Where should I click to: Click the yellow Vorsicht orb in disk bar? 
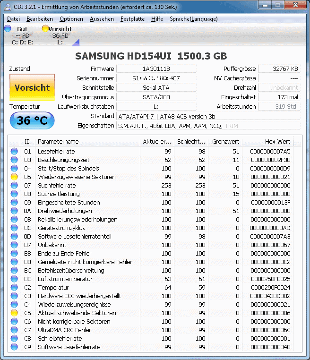pyautogui.click(x=45, y=28)
